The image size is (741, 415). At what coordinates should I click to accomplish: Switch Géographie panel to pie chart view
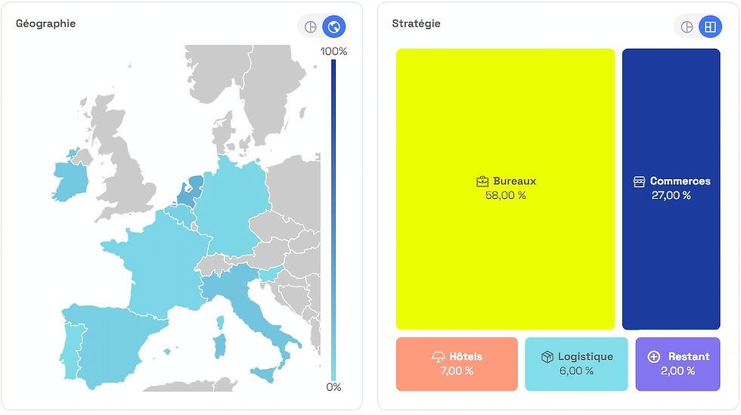[x=311, y=27]
